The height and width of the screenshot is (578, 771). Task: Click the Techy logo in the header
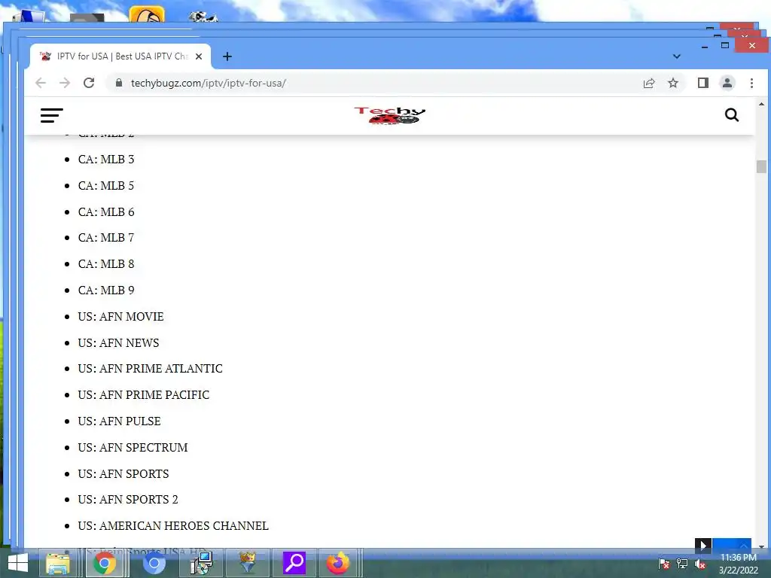tap(390, 115)
